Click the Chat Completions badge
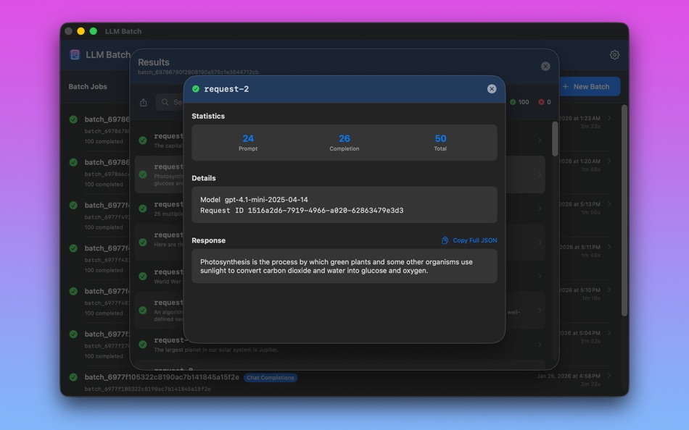The image size is (689, 430). click(271, 378)
